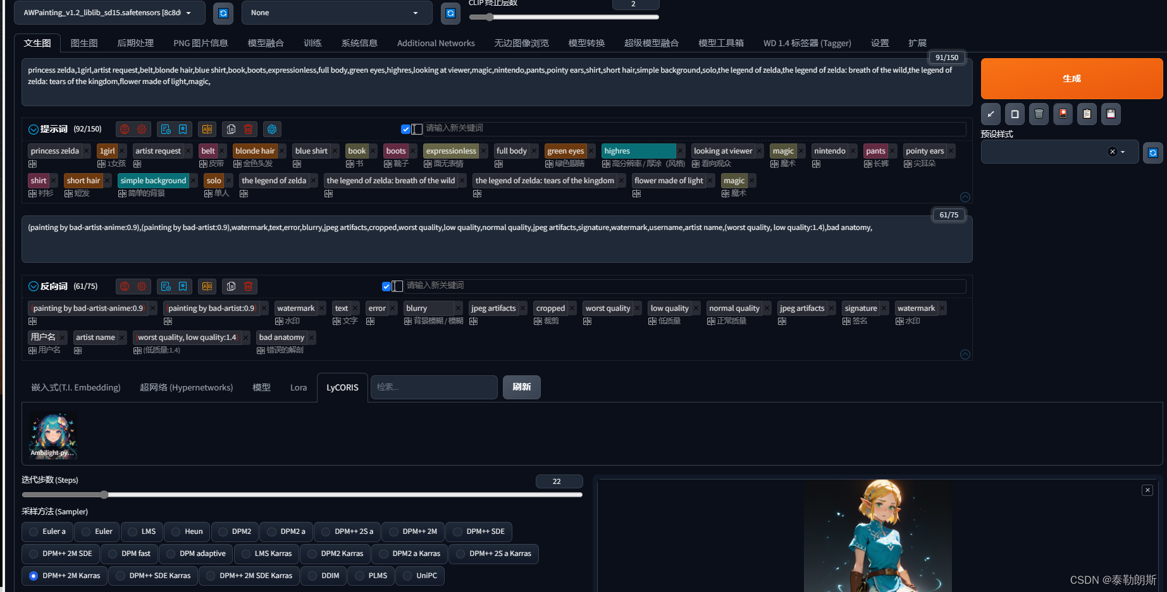The image size is (1167, 592).
Task: Clear the prompt with the red trash icon in the prompt toolbar
Action: 248,130
